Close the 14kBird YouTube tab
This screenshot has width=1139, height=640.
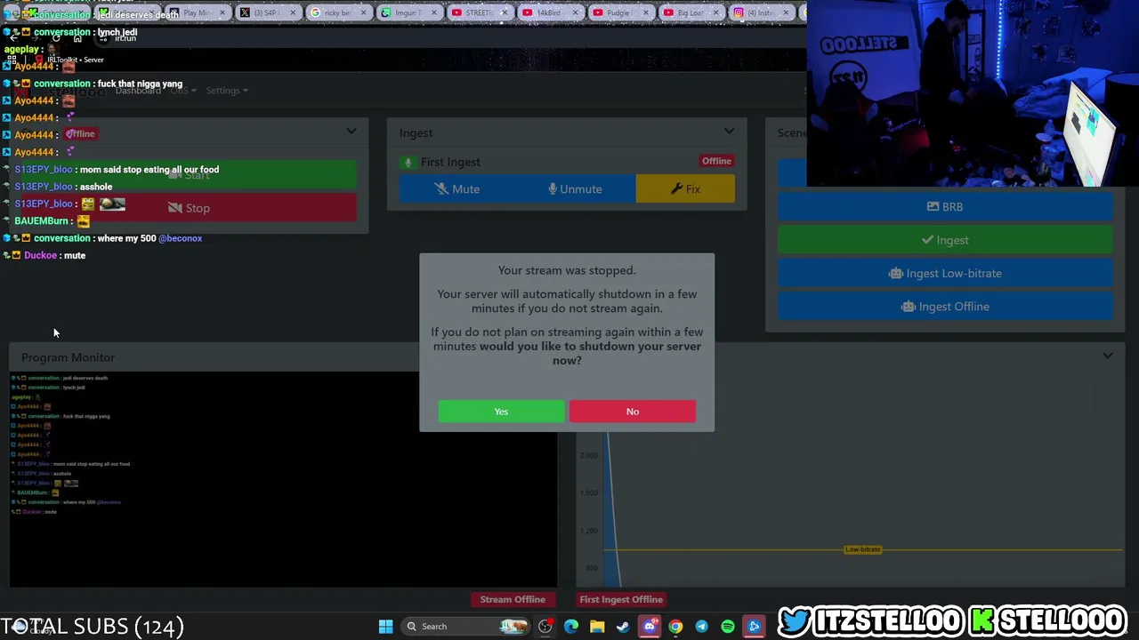pos(575,12)
